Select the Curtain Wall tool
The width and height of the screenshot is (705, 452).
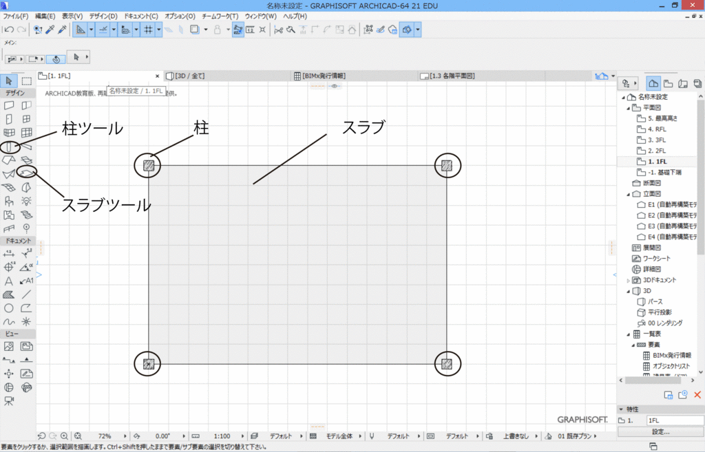point(27,133)
